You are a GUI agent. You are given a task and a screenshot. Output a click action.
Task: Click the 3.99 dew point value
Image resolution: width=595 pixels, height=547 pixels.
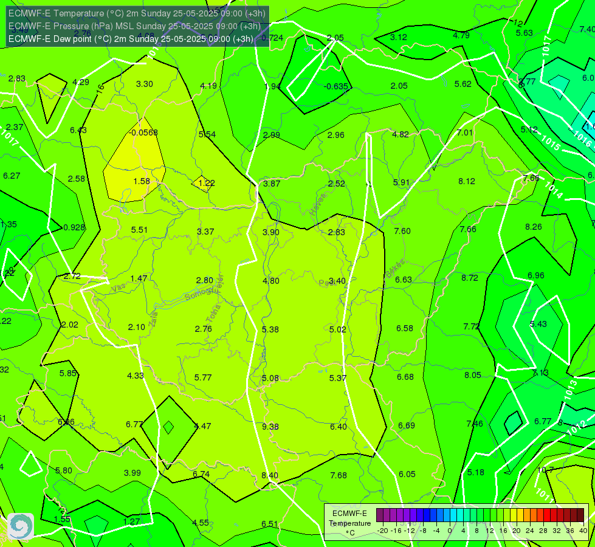coord(132,473)
